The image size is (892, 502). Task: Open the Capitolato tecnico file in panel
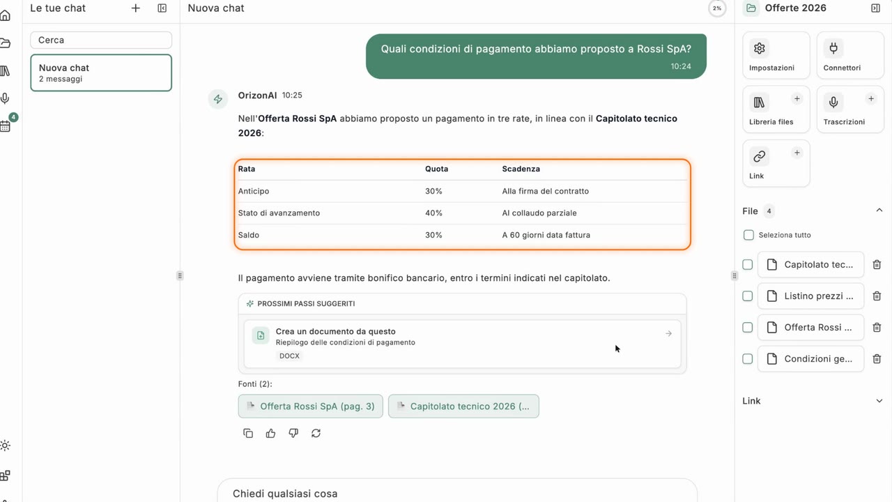tap(810, 265)
